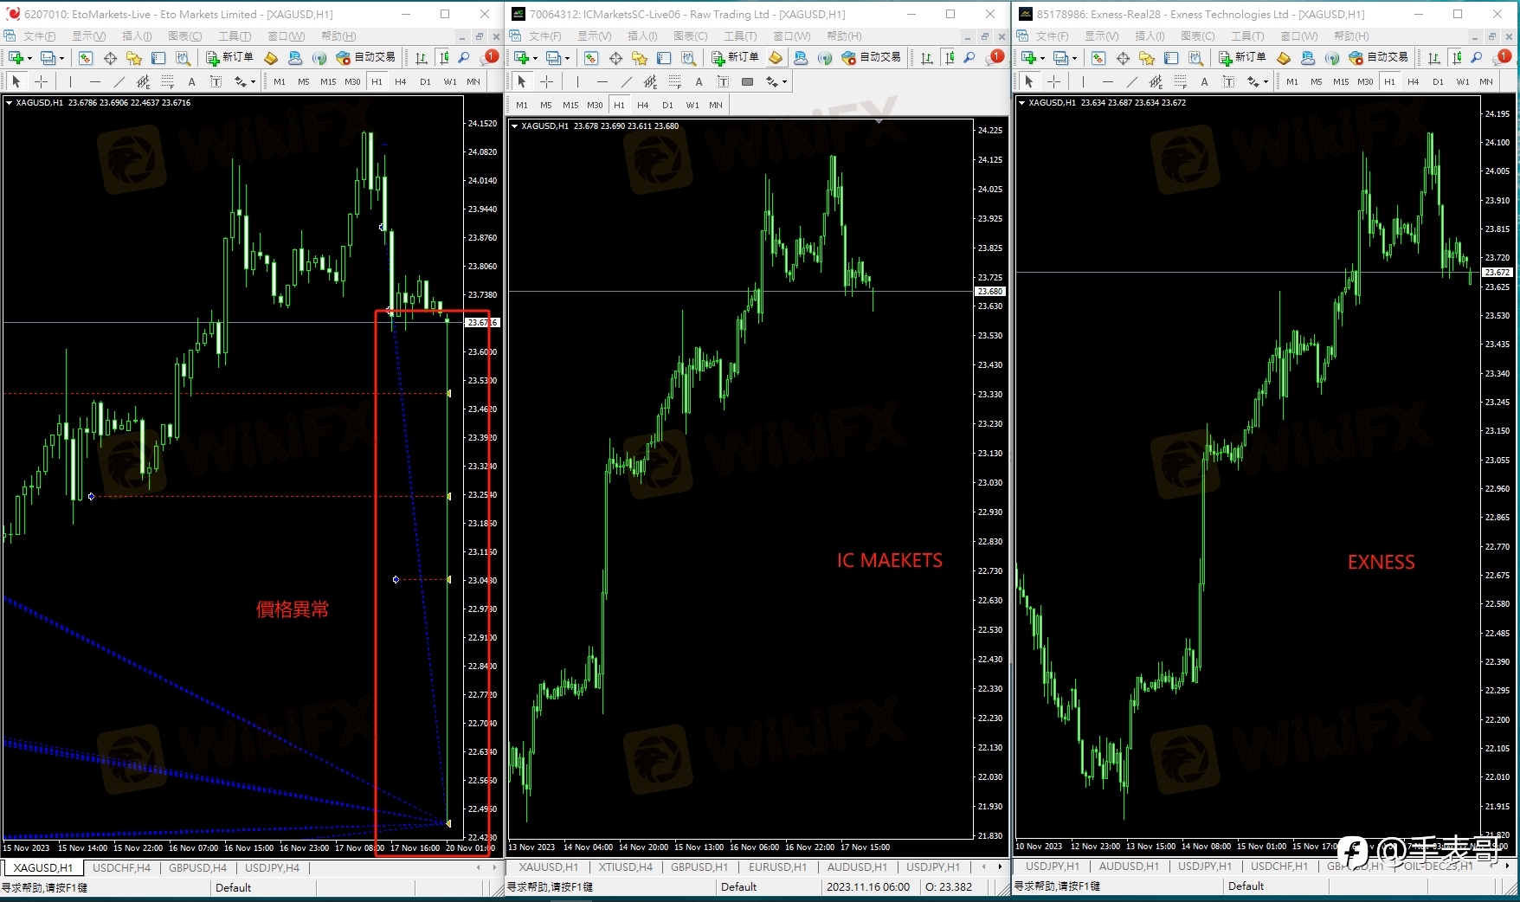This screenshot has width=1520, height=902.
Task: Open MQL5 community icon in ICMarkets window
Action: tap(801, 58)
